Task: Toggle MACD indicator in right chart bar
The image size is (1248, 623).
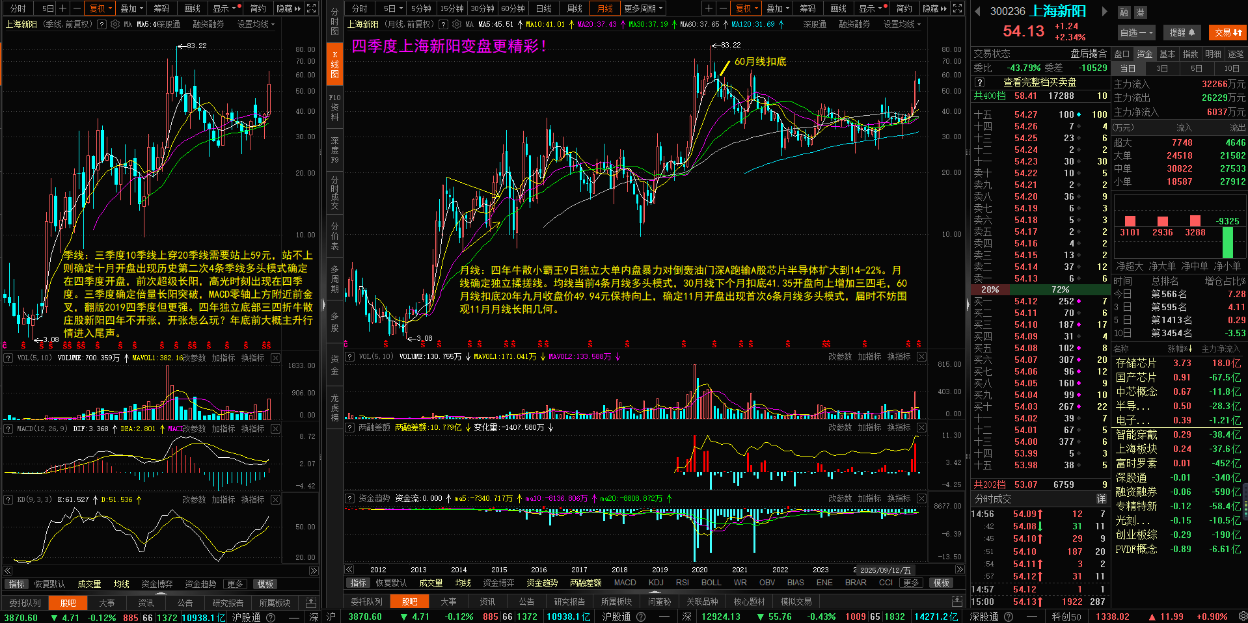Action: [x=625, y=583]
